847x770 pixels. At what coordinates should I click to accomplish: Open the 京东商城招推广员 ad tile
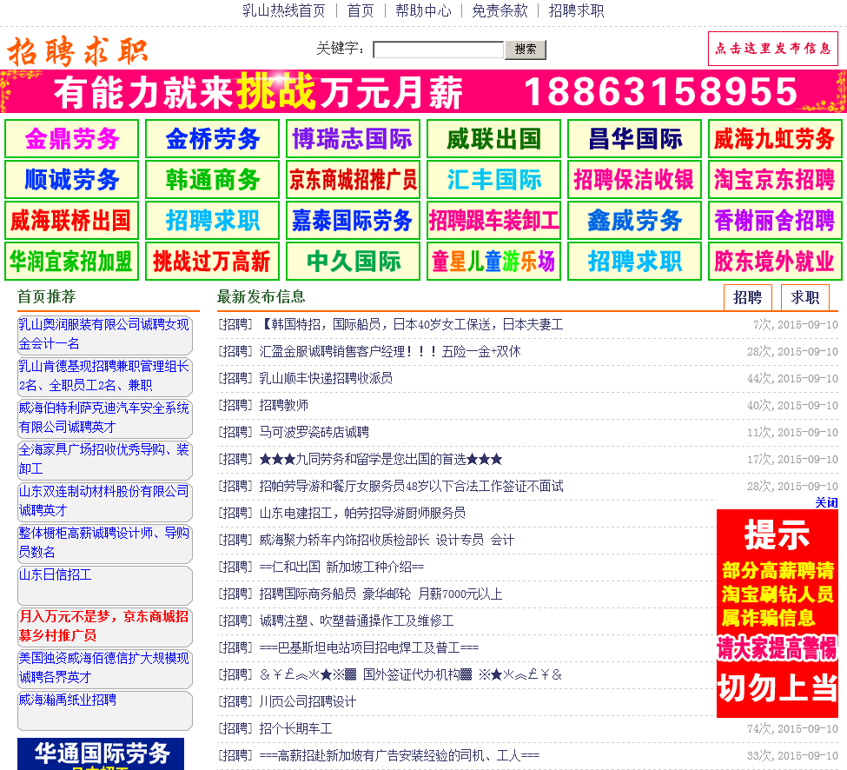click(x=354, y=179)
